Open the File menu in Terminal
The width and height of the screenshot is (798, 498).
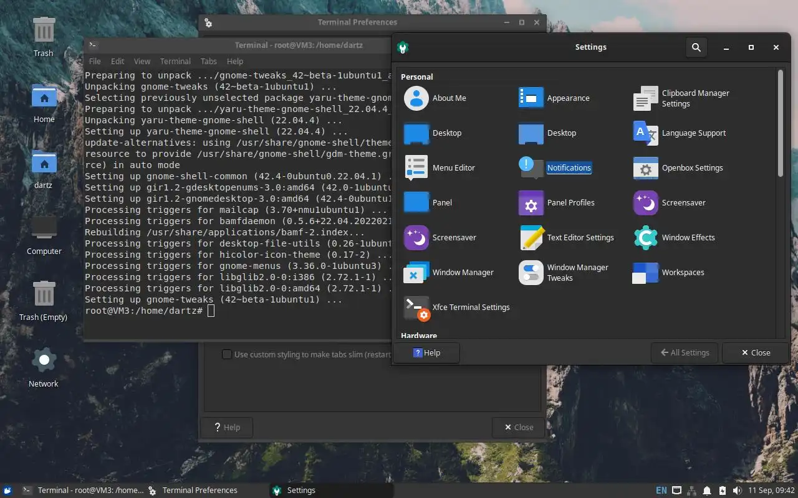click(x=95, y=62)
